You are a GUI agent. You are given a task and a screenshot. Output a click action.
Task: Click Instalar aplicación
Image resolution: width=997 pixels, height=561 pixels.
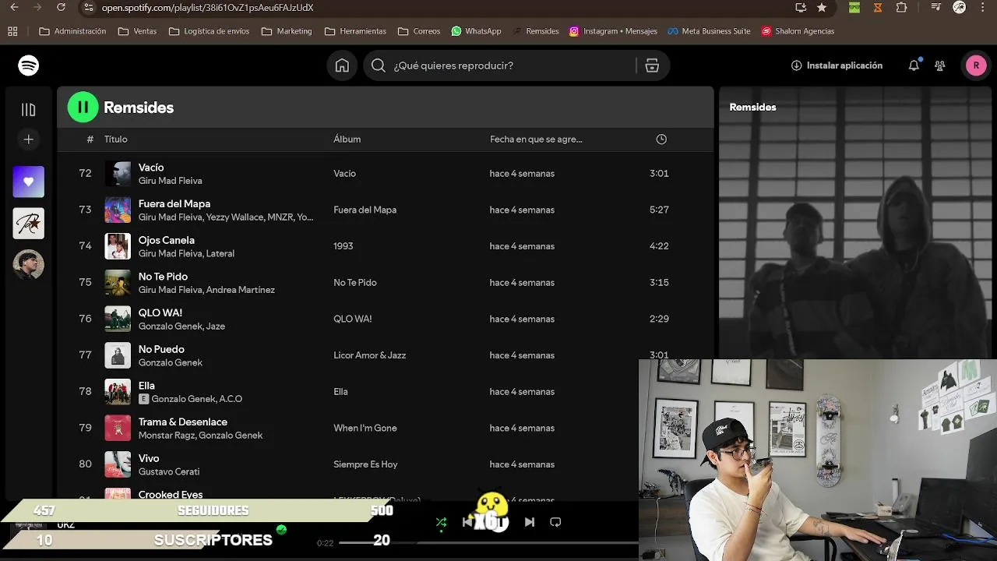coord(837,65)
